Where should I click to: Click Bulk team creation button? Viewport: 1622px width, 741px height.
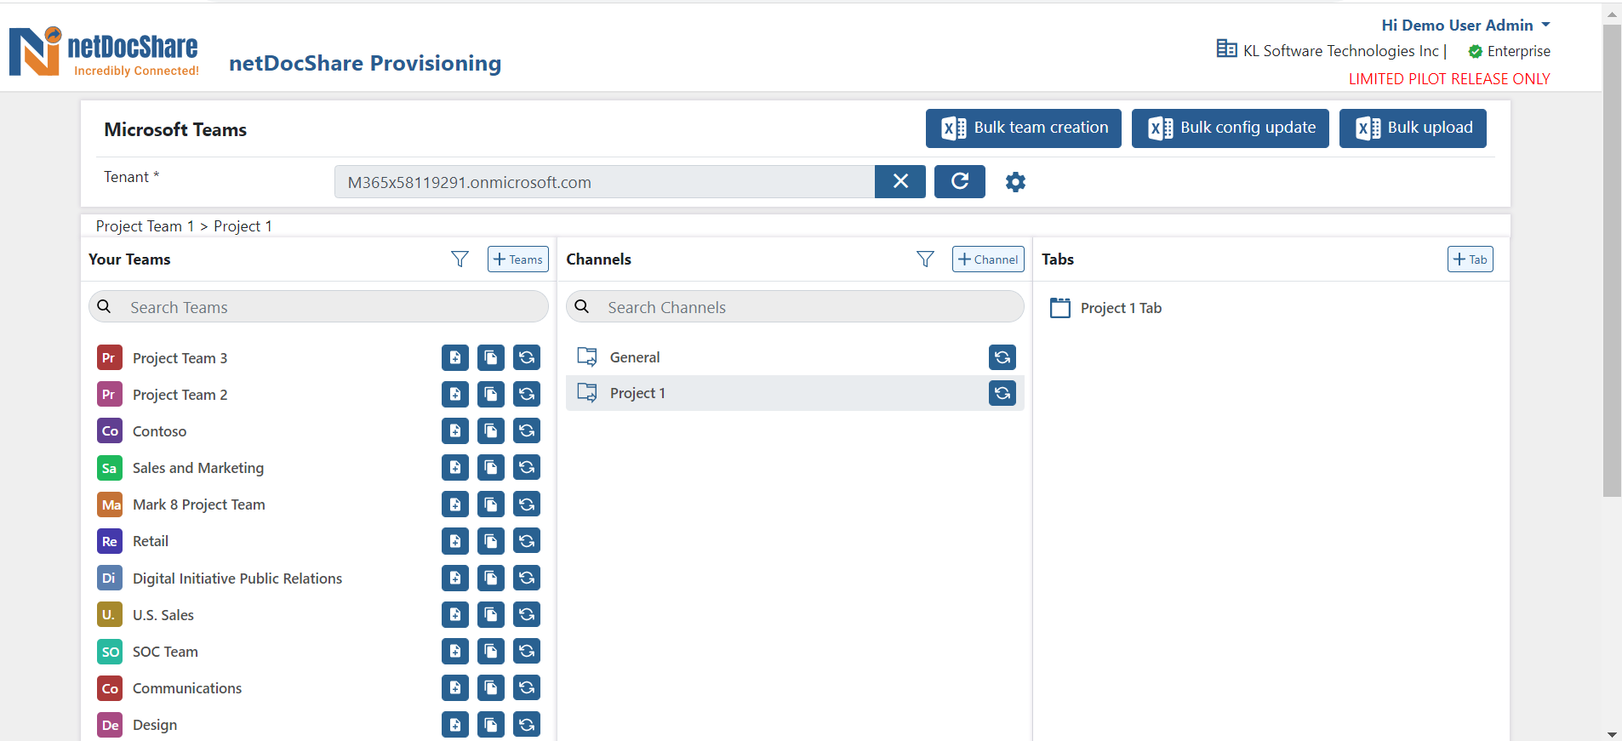click(x=1024, y=128)
